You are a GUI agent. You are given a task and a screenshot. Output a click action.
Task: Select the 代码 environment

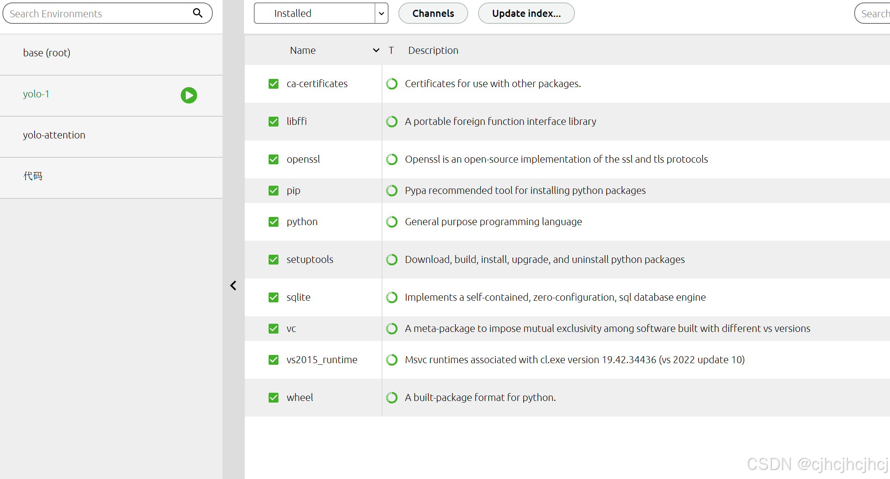111,177
